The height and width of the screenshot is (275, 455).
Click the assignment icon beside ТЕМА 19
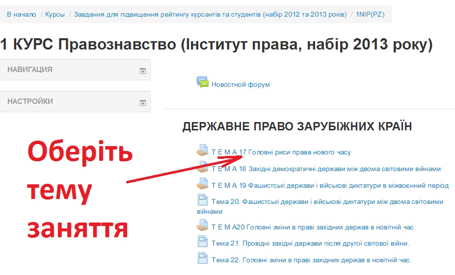pos(203,183)
